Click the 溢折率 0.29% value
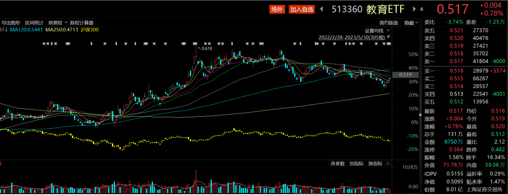The height and width of the screenshot is (194, 508). pos(498,174)
